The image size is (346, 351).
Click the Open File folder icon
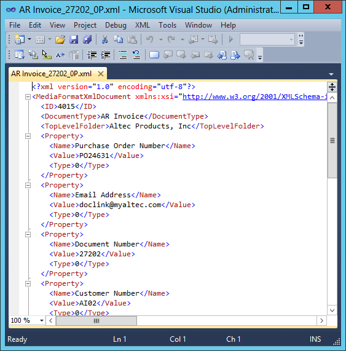pyautogui.click(x=60, y=39)
